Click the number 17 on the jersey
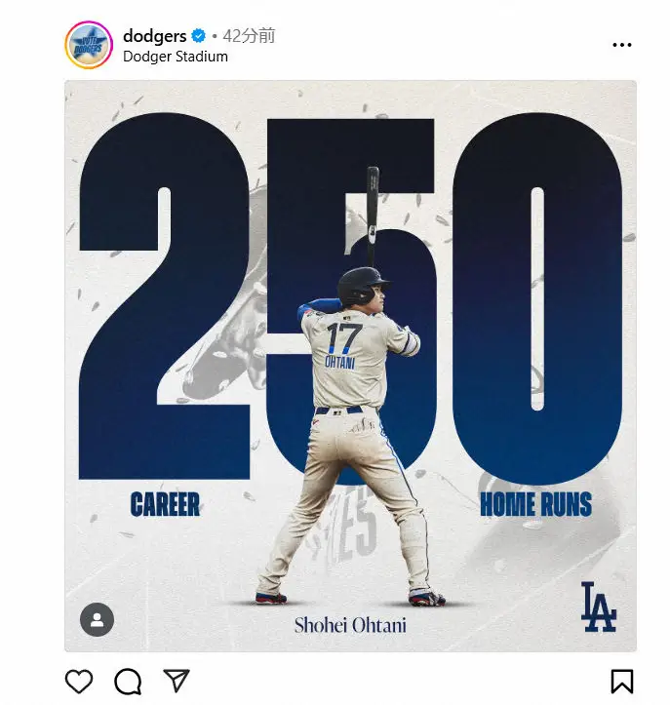670x705 pixels. coord(343,338)
